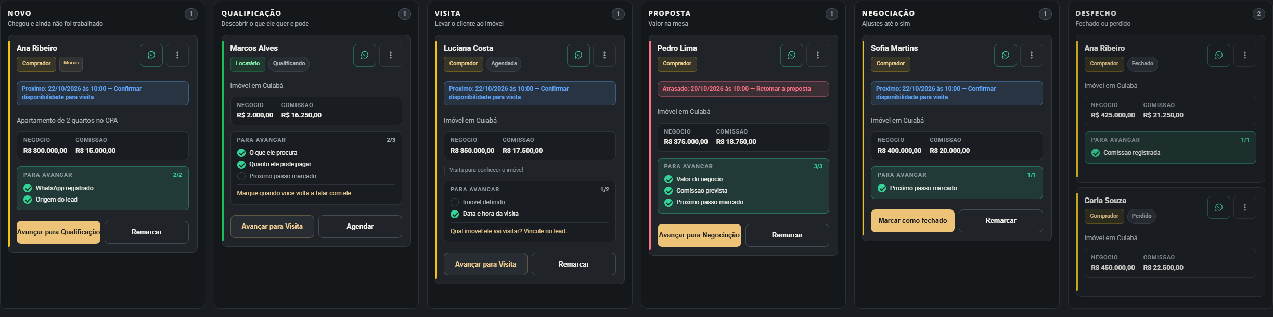Click Avançar para Negociação button
This screenshot has height=317, width=1273.
pyautogui.click(x=699, y=235)
